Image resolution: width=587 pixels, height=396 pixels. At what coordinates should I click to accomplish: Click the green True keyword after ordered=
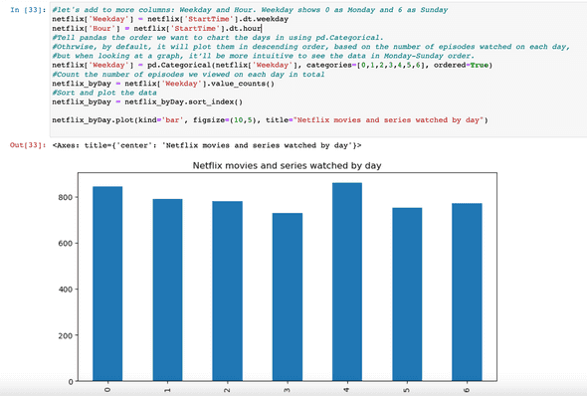click(480, 65)
